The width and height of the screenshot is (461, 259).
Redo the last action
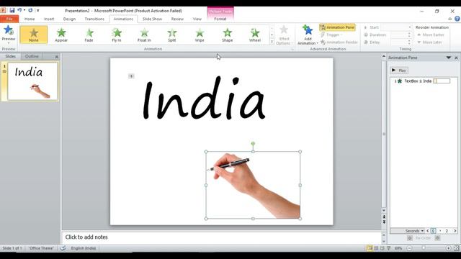point(30,10)
